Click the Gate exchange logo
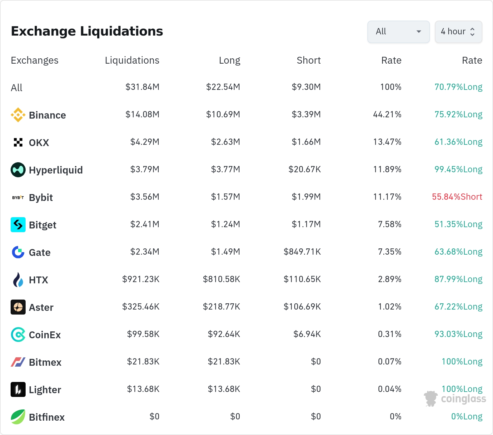Screen dimensions: 493x435 [18, 252]
